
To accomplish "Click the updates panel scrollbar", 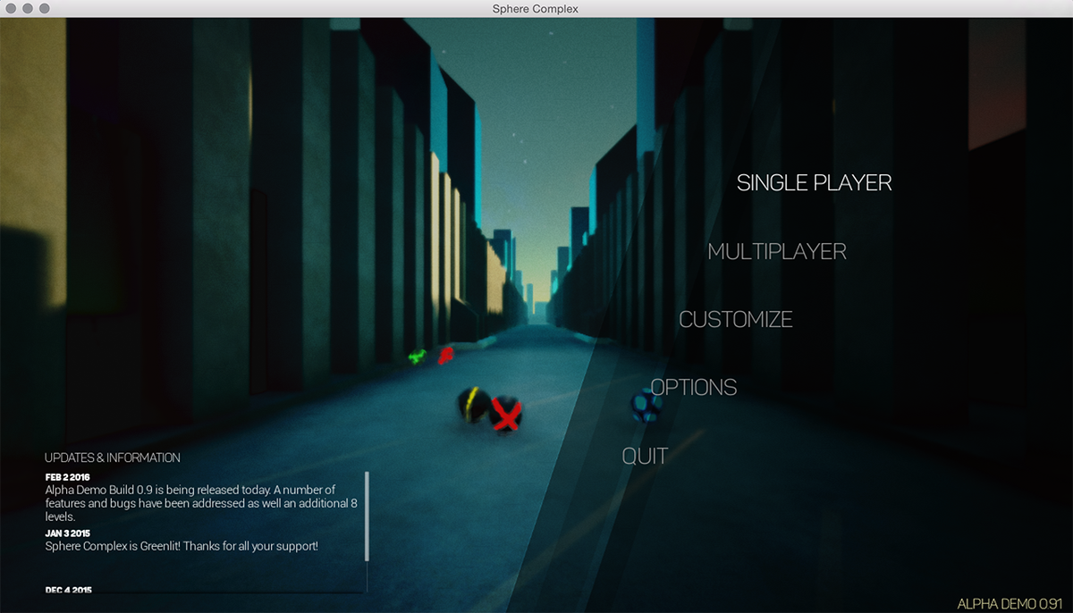I will point(367,516).
